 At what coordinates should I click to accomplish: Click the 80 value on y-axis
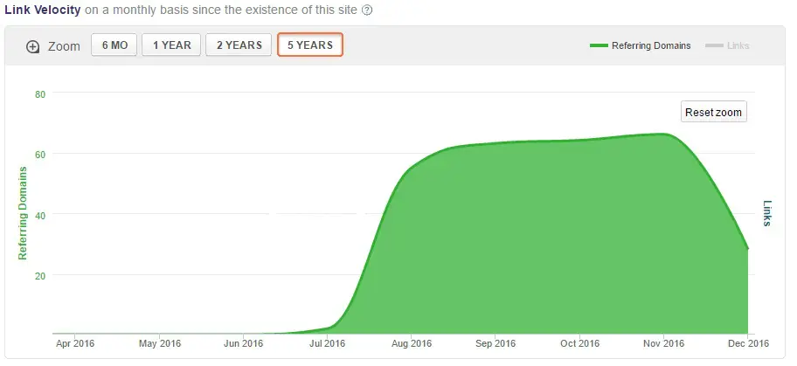(x=40, y=93)
